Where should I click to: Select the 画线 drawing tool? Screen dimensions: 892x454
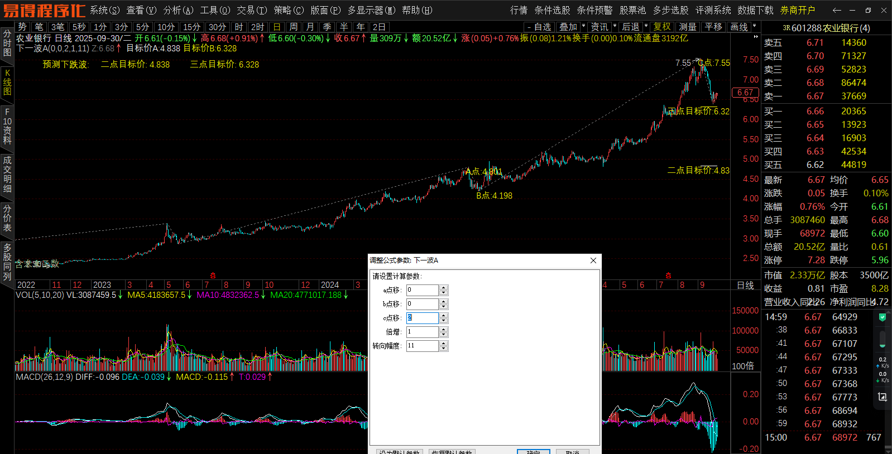click(x=739, y=27)
